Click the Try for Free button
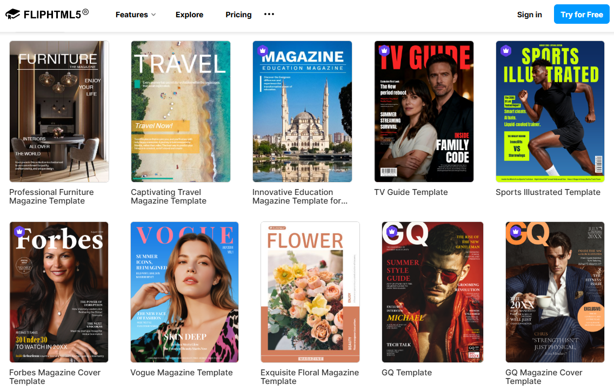This screenshot has height=391, width=614. pos(582,15)
